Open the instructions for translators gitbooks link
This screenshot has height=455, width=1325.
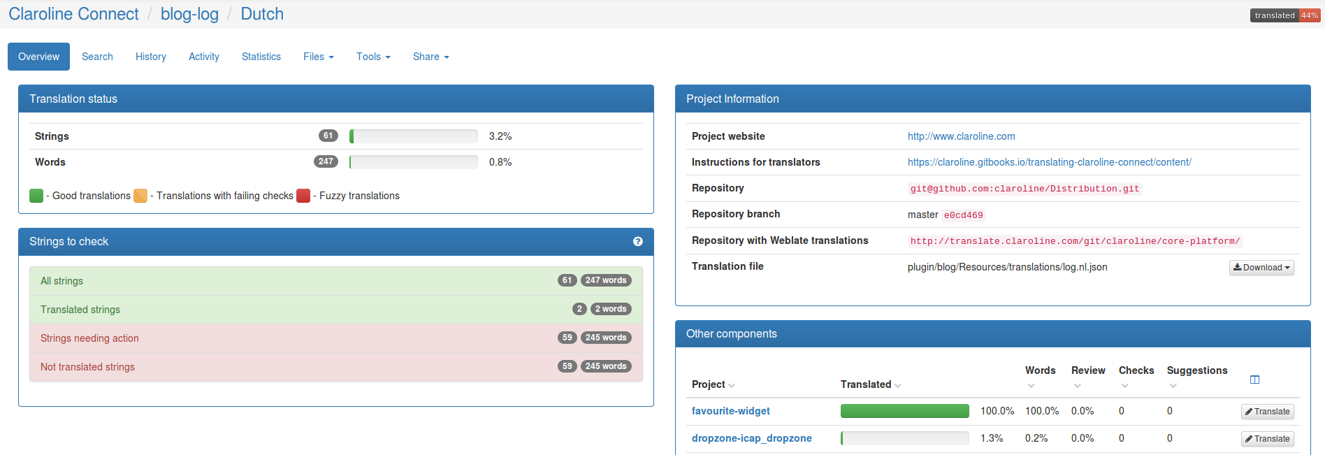coord(1050,162)
